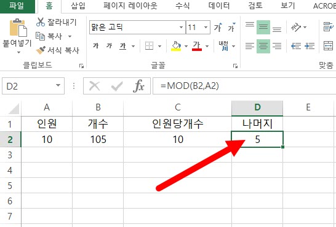Toggle center horizontal alignment
The height and width of the screenshot is (227, 336).
coord(263,46)
